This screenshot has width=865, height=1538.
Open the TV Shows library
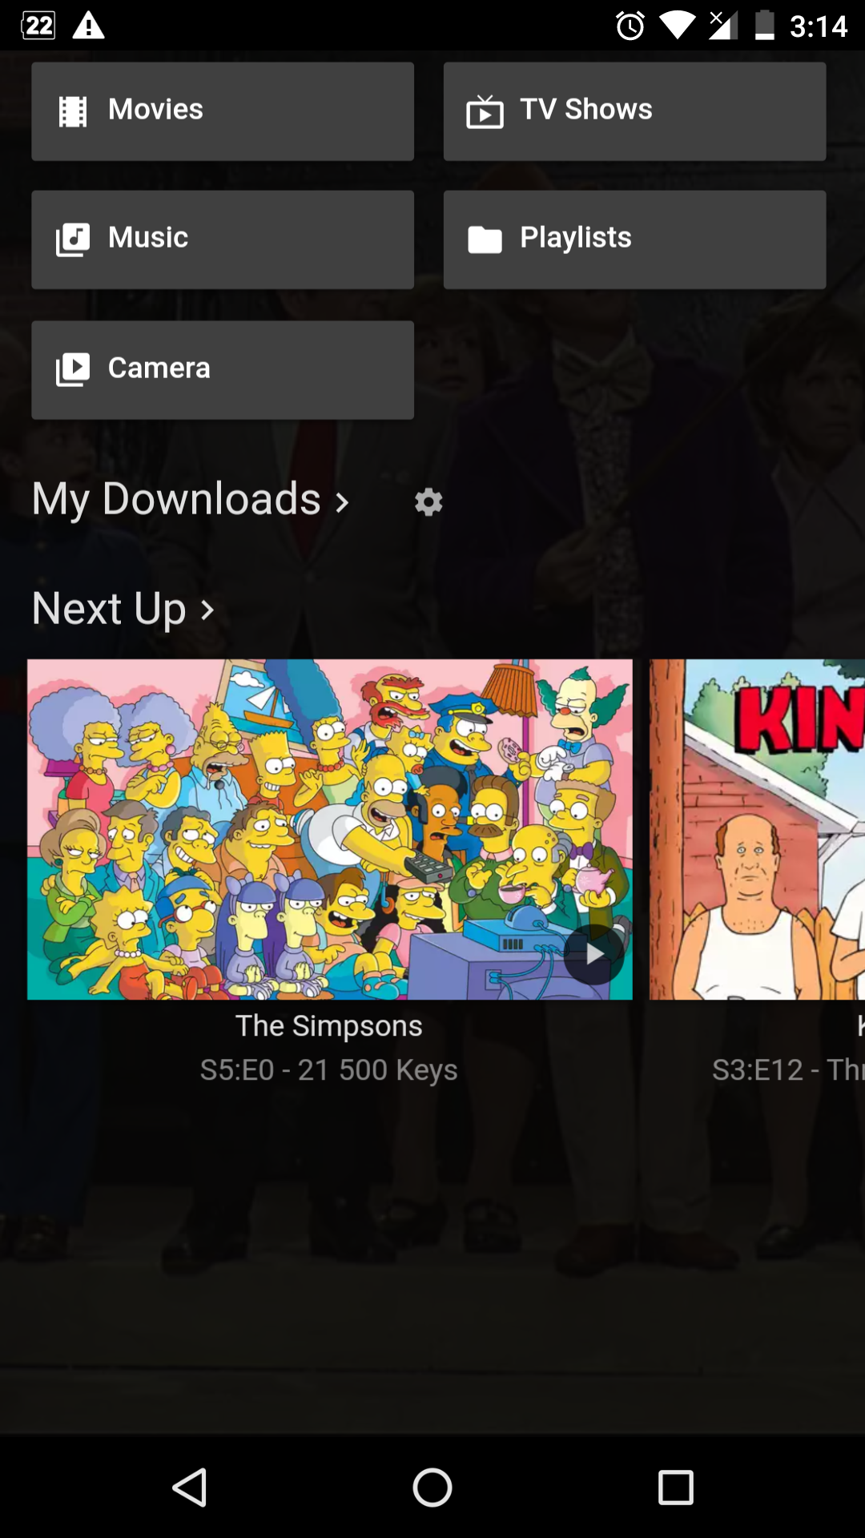[x=634, y=111]
